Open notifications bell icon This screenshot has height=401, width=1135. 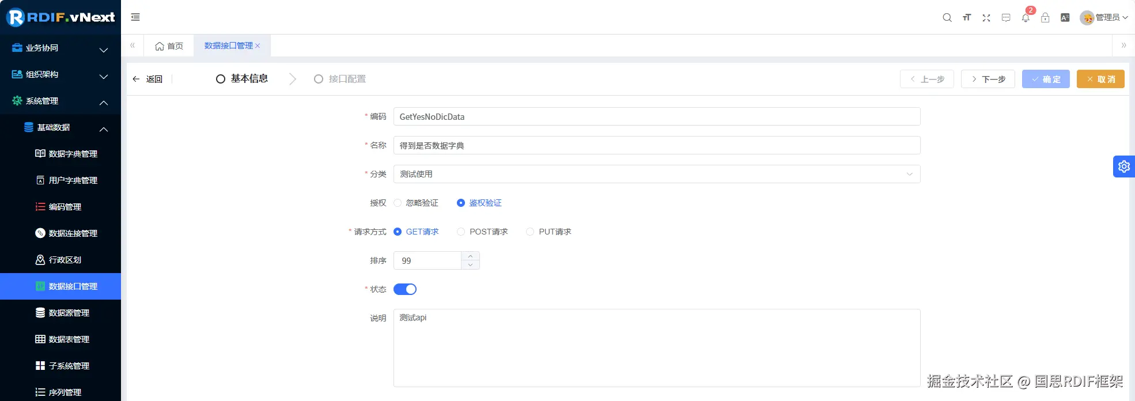coord(1026,18)
